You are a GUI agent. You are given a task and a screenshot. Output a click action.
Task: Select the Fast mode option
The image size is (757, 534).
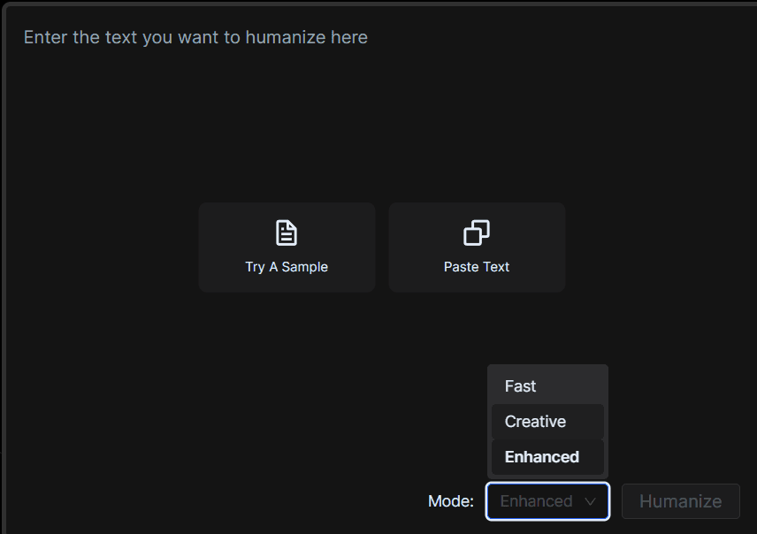pos(547,386)
